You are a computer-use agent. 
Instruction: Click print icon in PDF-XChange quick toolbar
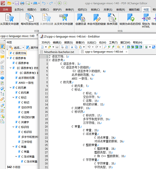[22, 3]
